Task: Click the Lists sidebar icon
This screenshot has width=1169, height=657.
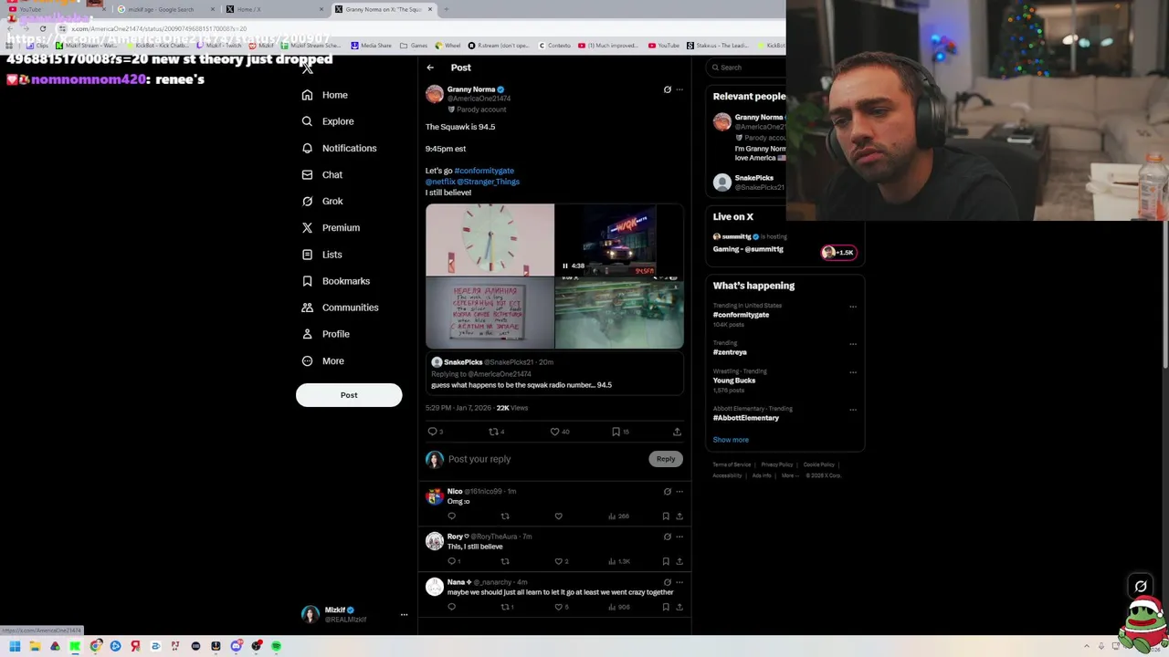Action: pyautogui.click(x=307, y=255)
